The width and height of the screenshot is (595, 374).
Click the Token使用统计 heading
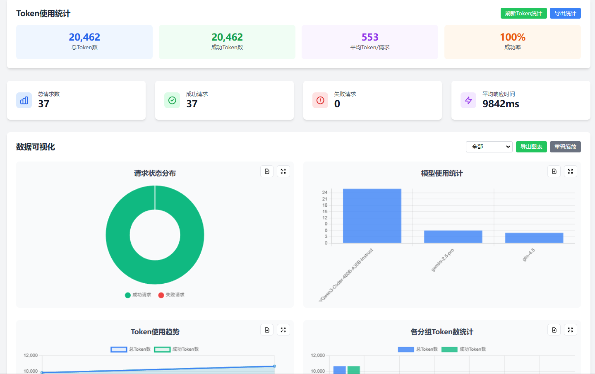pyautogui.click(x=43, y=14)
